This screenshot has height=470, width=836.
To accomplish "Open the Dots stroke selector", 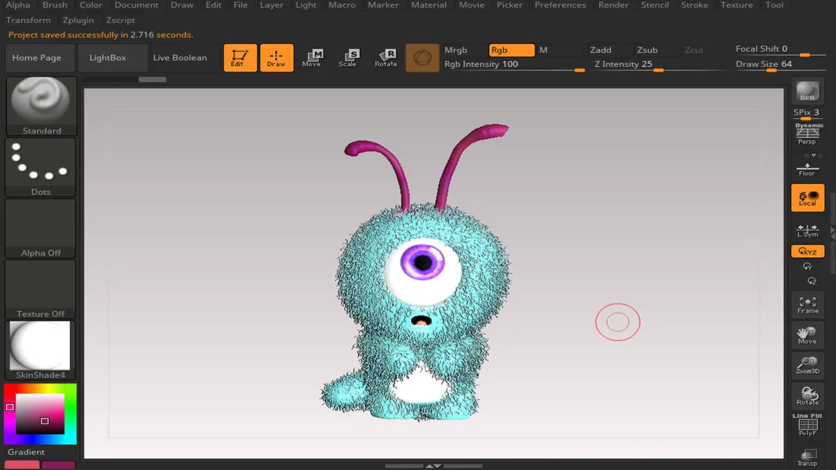I will click(41, 167).
